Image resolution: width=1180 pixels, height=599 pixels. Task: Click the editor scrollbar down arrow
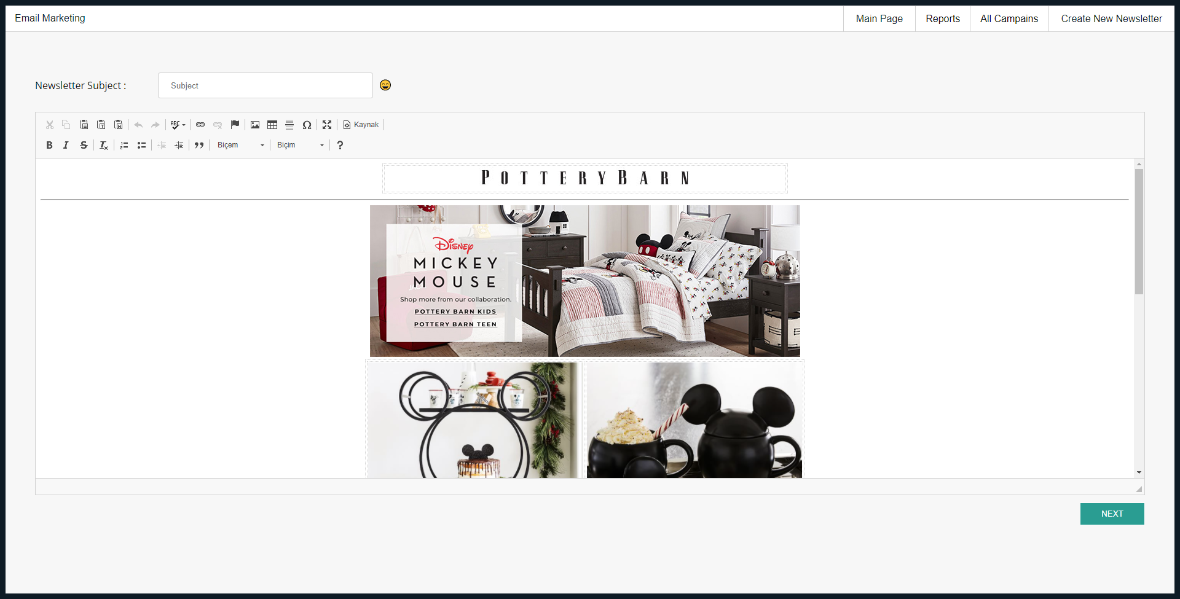(x=1139, y=472)
